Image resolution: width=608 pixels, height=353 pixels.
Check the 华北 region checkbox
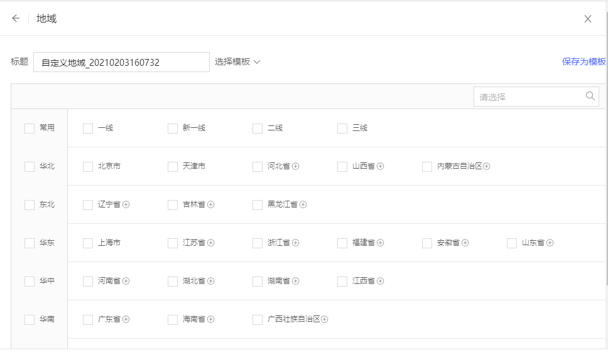click(30, 166)
